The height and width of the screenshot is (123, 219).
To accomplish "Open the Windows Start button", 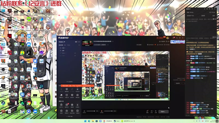I will (85, 121).
